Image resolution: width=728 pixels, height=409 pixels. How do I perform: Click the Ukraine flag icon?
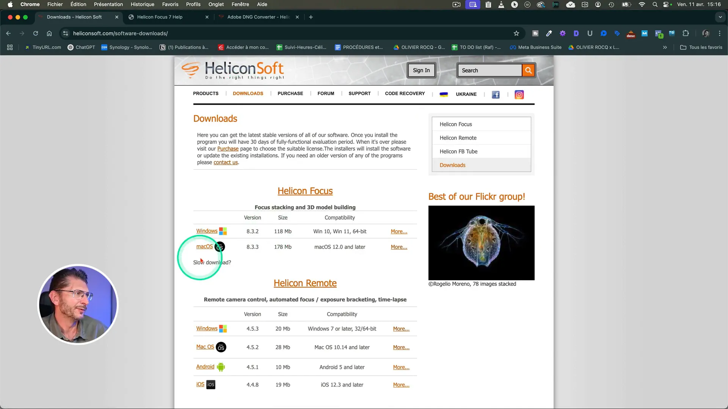(x=444, y=94)
